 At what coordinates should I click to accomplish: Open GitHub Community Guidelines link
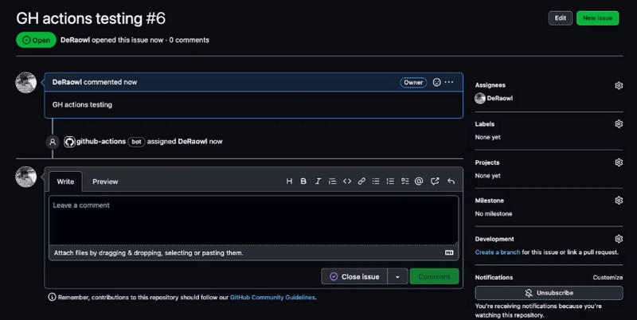coord(272,297)
